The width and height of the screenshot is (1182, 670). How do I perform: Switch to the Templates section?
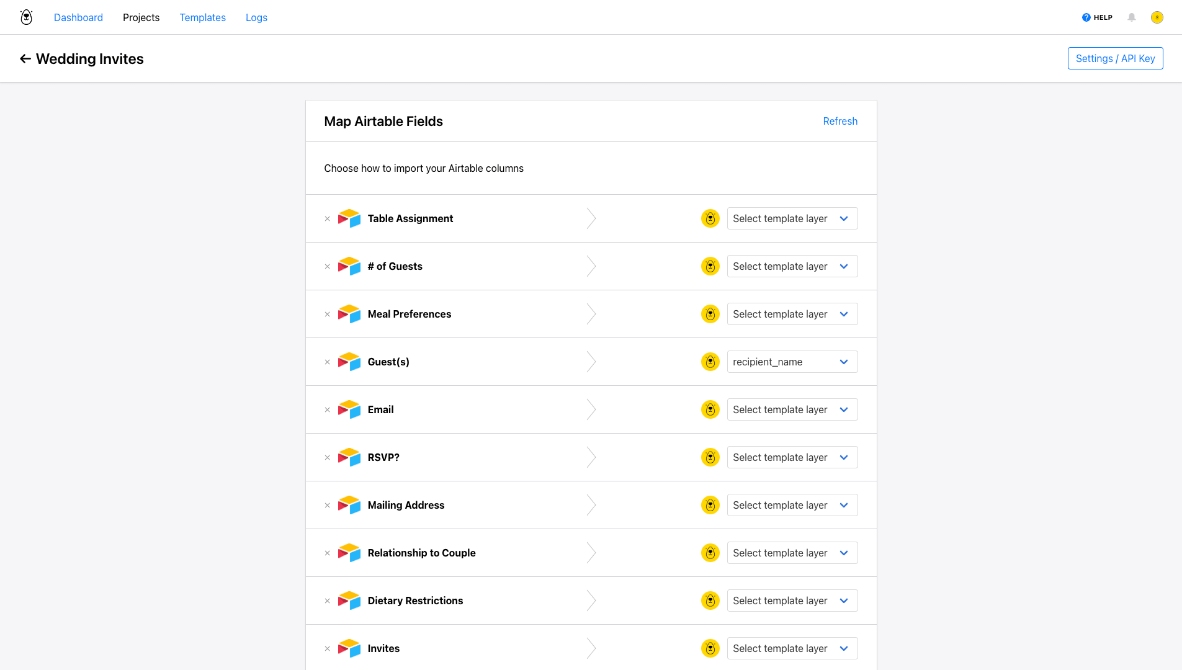click(202, 17)
